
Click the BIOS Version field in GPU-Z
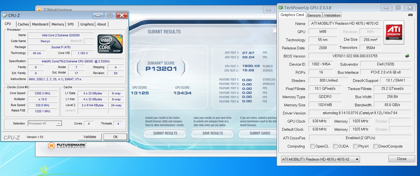click(x=355, y=56)
